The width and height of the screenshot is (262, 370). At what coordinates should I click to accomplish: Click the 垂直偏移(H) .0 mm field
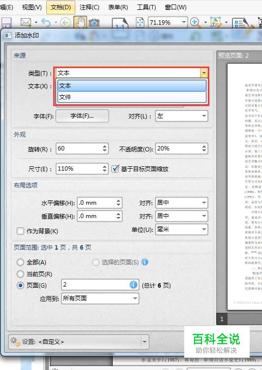pos(97,216)
